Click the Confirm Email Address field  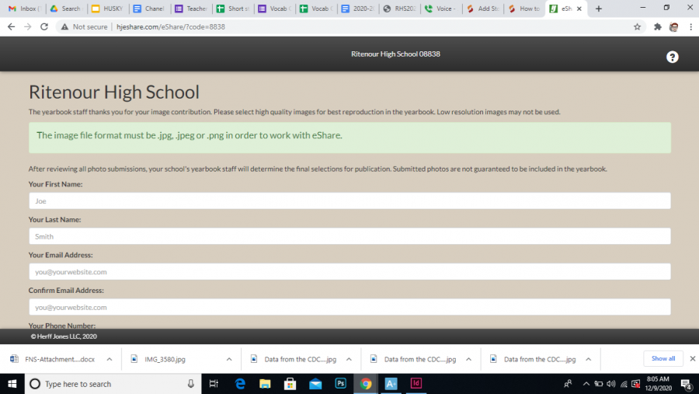[349, 307]
